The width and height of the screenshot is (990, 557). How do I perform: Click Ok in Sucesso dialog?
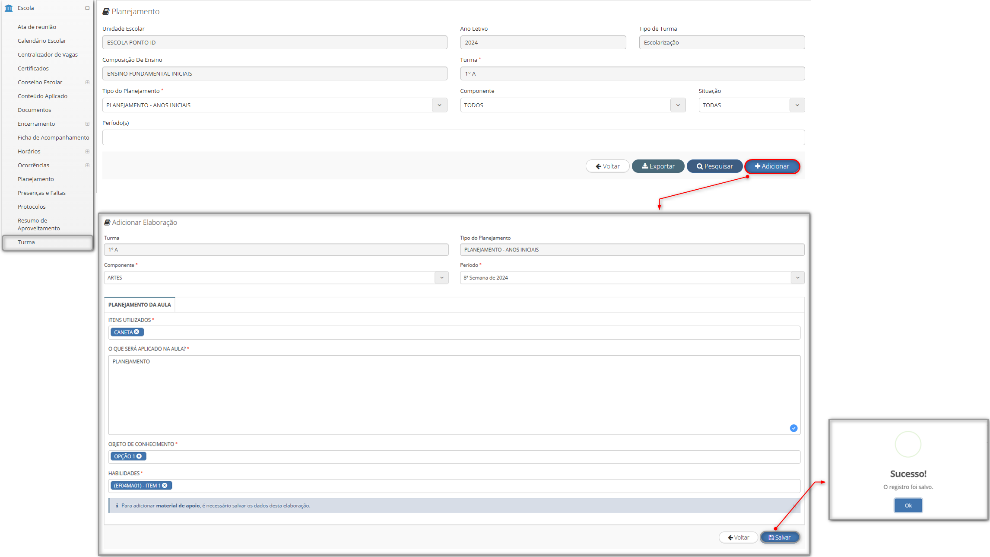(x=908, y=506)
